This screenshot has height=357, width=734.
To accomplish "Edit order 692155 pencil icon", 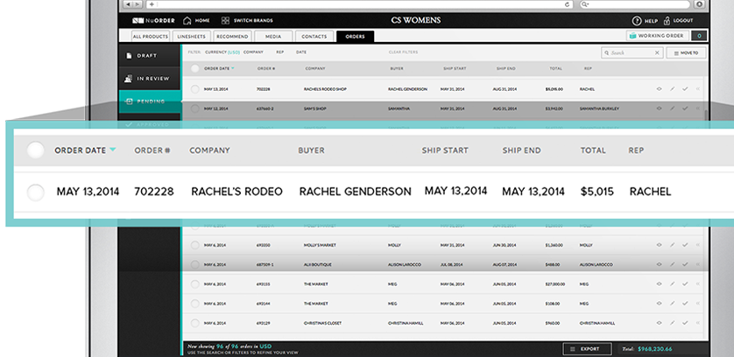I will [672, 284].
